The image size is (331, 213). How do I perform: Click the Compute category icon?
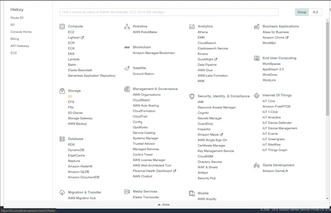pos(62,27)
